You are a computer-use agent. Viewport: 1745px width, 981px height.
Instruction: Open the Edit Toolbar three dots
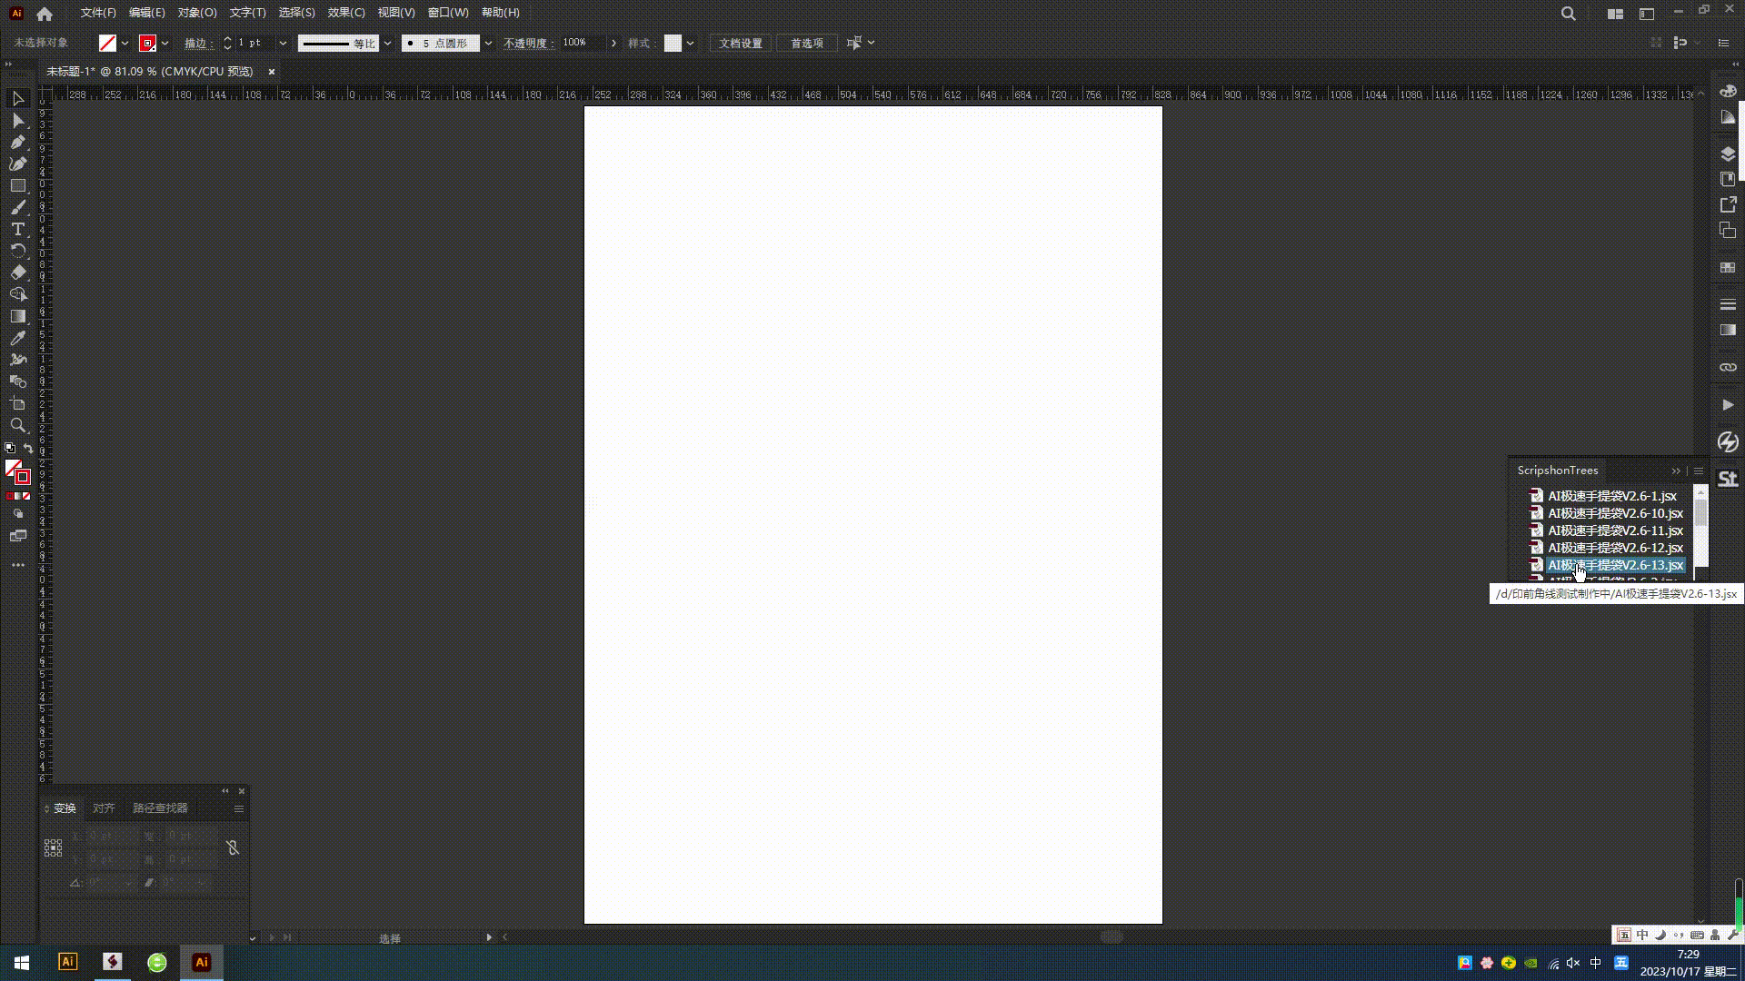18,565
